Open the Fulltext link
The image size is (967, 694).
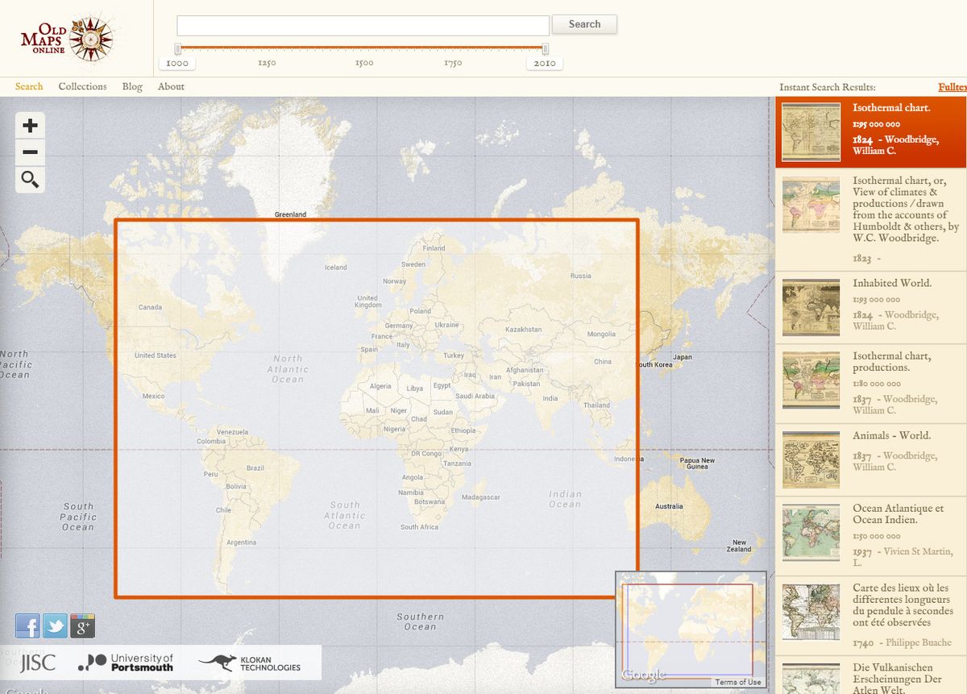point(953,86)
